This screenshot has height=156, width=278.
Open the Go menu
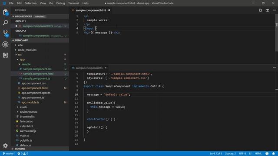51,3
